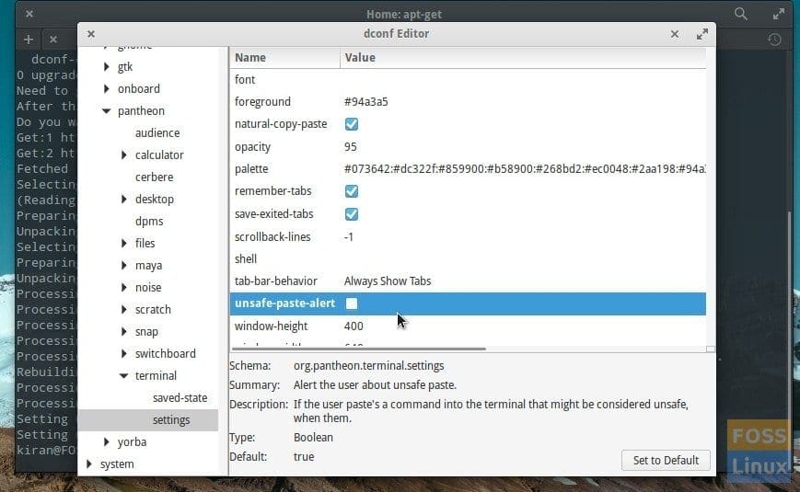
Task: Expand the noise node arrow
Action: pos(123,287)
